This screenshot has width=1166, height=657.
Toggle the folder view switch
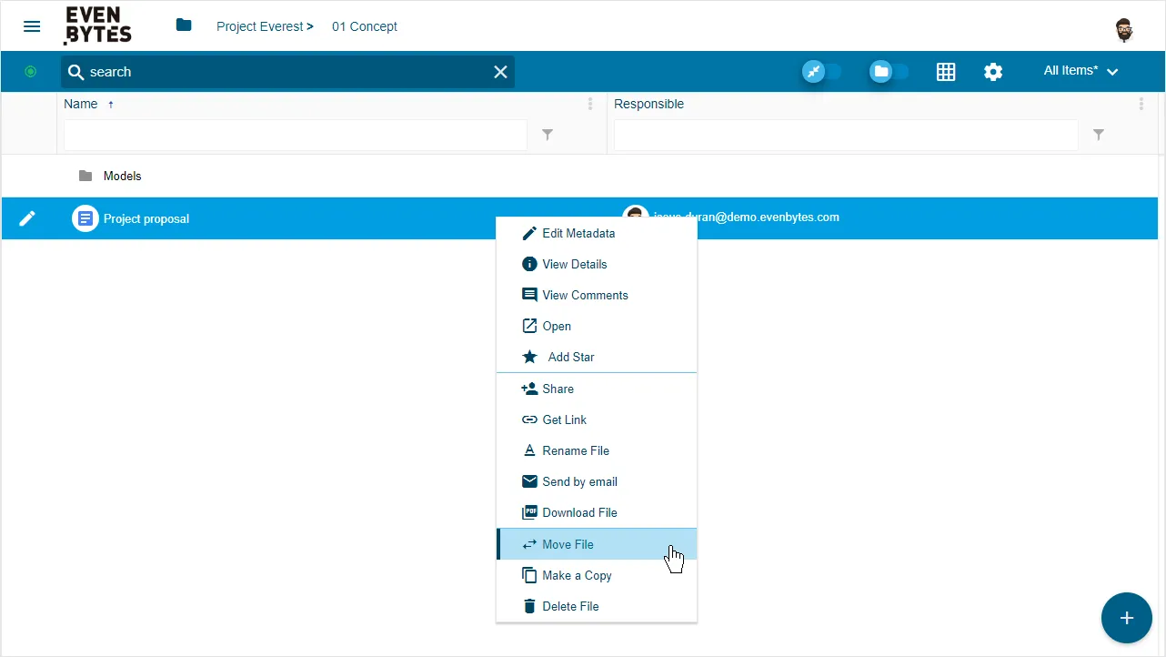(x=889, y=71)
